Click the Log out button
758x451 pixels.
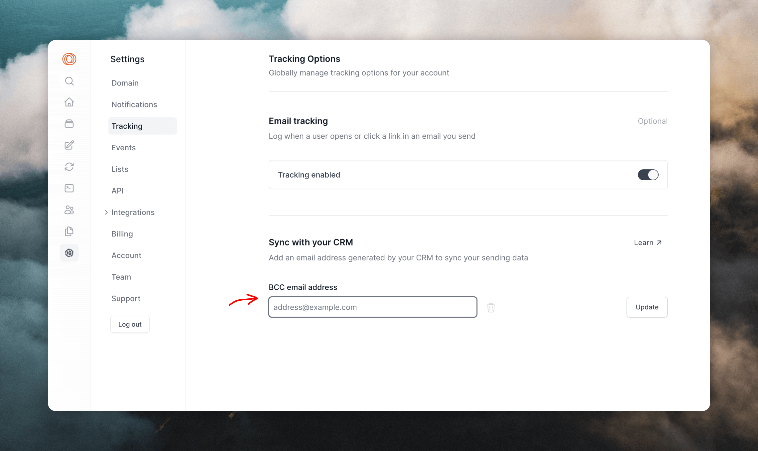tap(130, 324)
